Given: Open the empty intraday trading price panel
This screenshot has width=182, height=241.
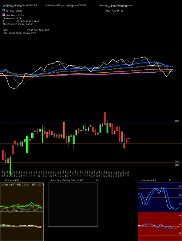Looking at the screenshot, I should pyautogui.click(x=73, y=204).
